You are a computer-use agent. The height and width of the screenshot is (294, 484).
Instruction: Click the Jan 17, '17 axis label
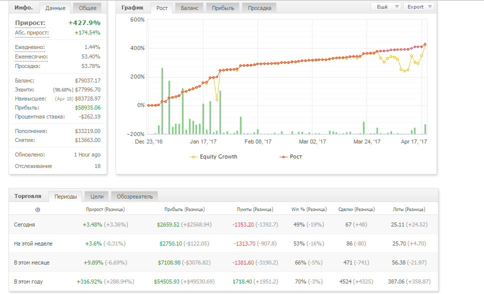pyautogui.click(x=203, y=142)
